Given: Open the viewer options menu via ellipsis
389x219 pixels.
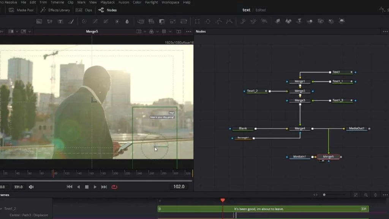Looking at the screenshot, I should tap(189, 32).
